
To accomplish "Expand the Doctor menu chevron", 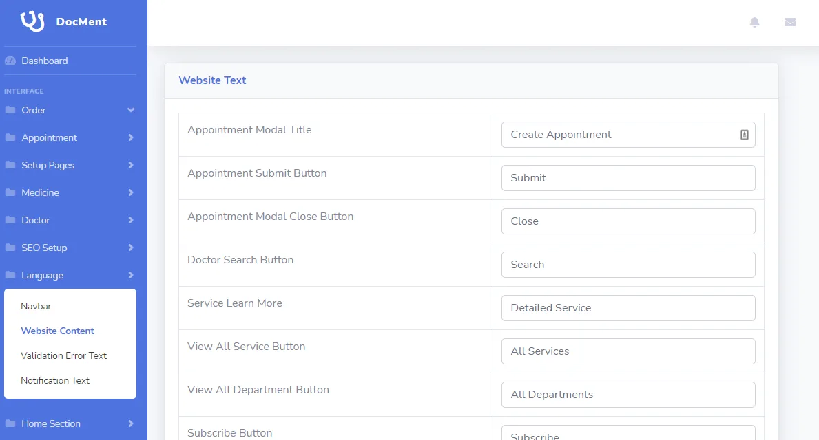I will pos(131,220).
